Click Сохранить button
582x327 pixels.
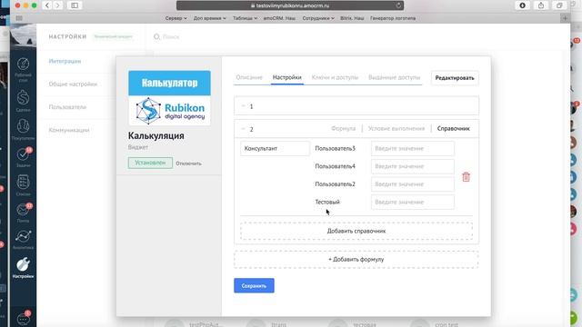(x=254, y=285)
